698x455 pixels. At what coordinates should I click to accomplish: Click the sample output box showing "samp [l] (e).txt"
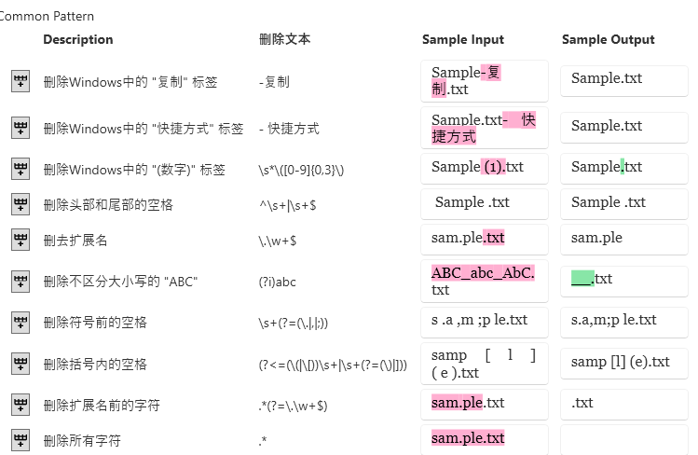(x=623, y=362)
